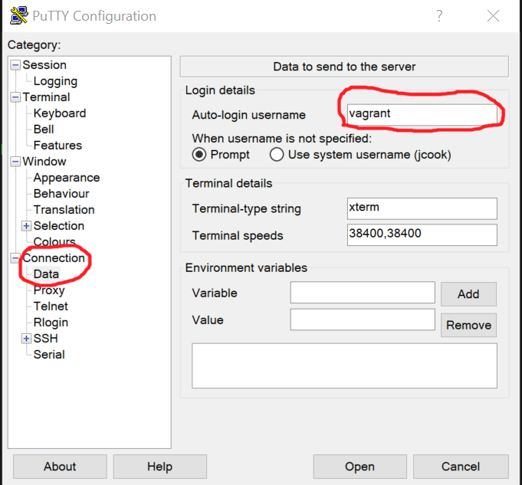This screenshot has width=522, height=485.
Task: Open the Rlogin category
Action: tap(51, 323)
